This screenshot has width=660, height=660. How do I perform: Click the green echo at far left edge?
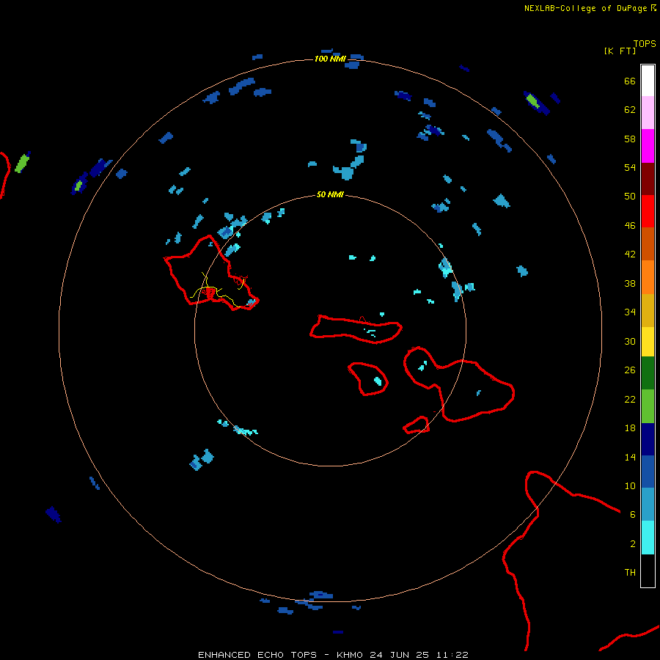click(22, 164)
